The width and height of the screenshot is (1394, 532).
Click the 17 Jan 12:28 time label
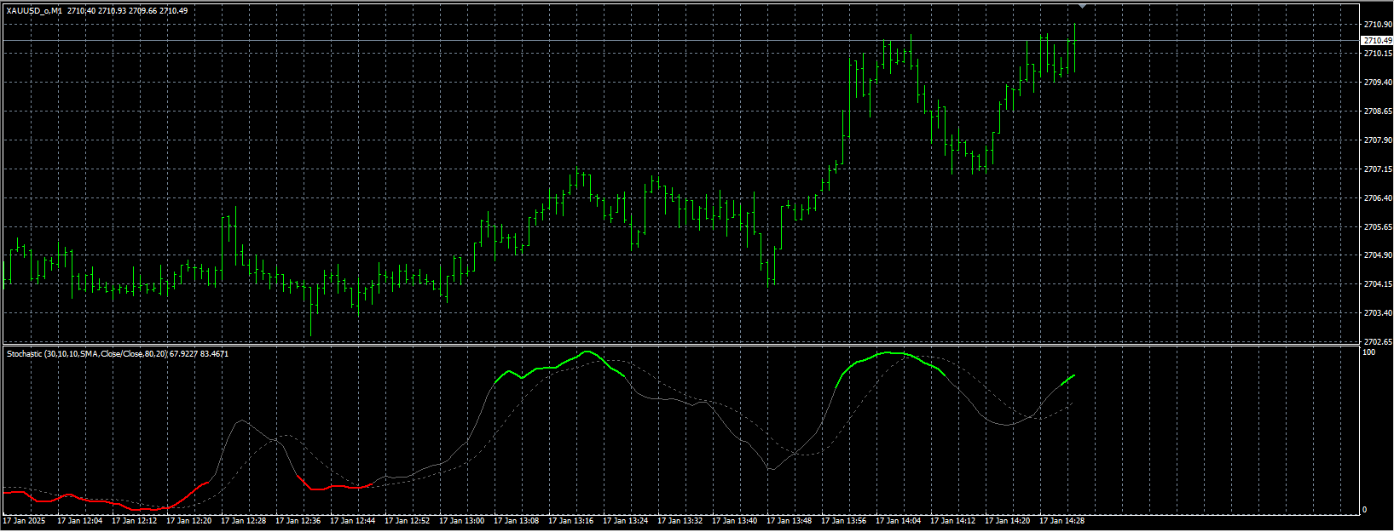243,520
